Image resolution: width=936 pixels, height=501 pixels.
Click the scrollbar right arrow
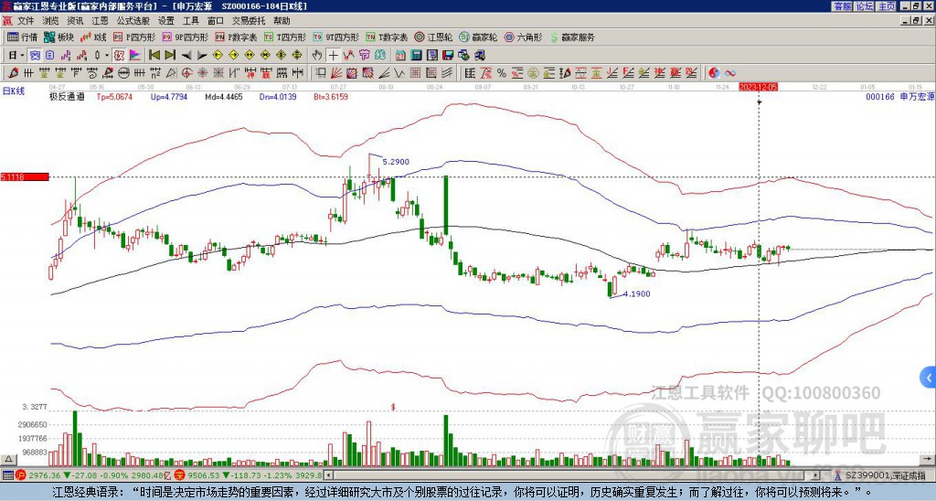click(x=816, y=475)
